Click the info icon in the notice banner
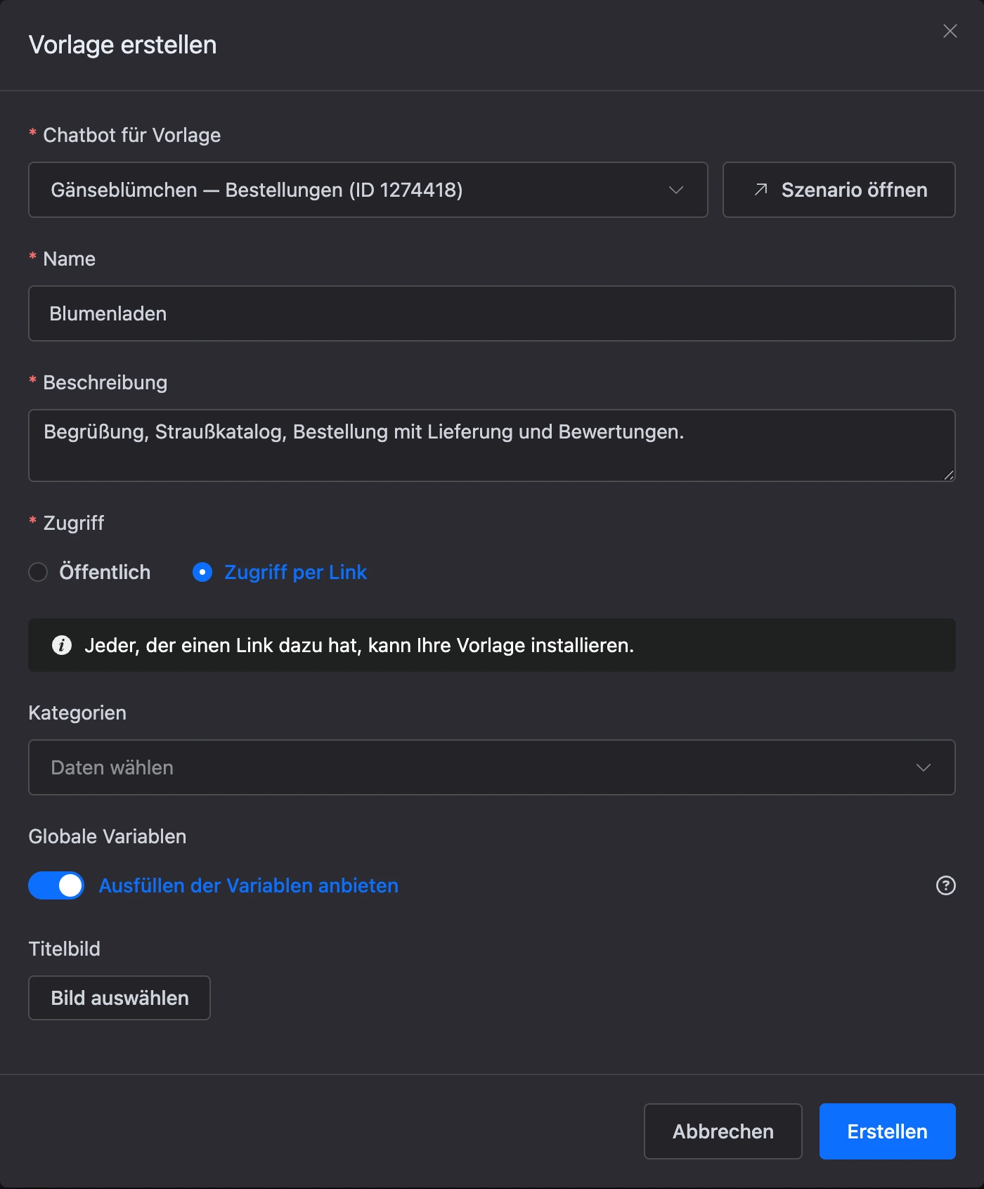984x1189 pixels. tap(62, 645)
